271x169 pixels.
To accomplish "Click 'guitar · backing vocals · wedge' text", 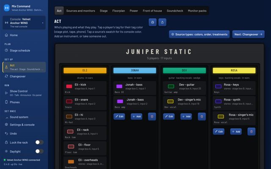I will (185, 78).
